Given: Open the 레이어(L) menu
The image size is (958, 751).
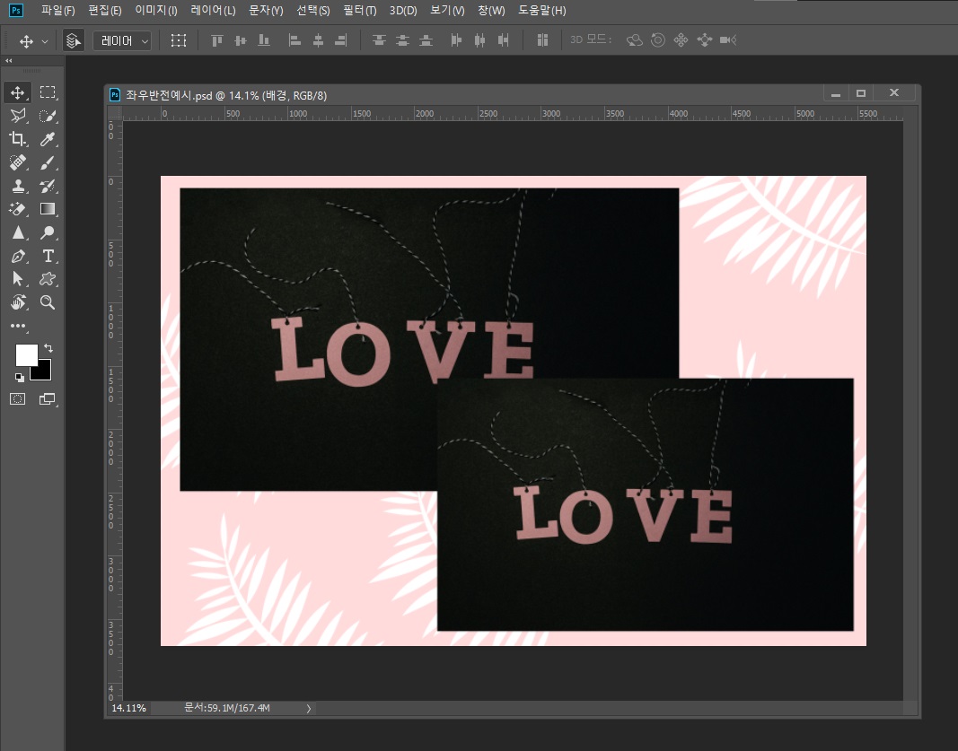Looking at the screenshot, I should (x=213, y=11).
